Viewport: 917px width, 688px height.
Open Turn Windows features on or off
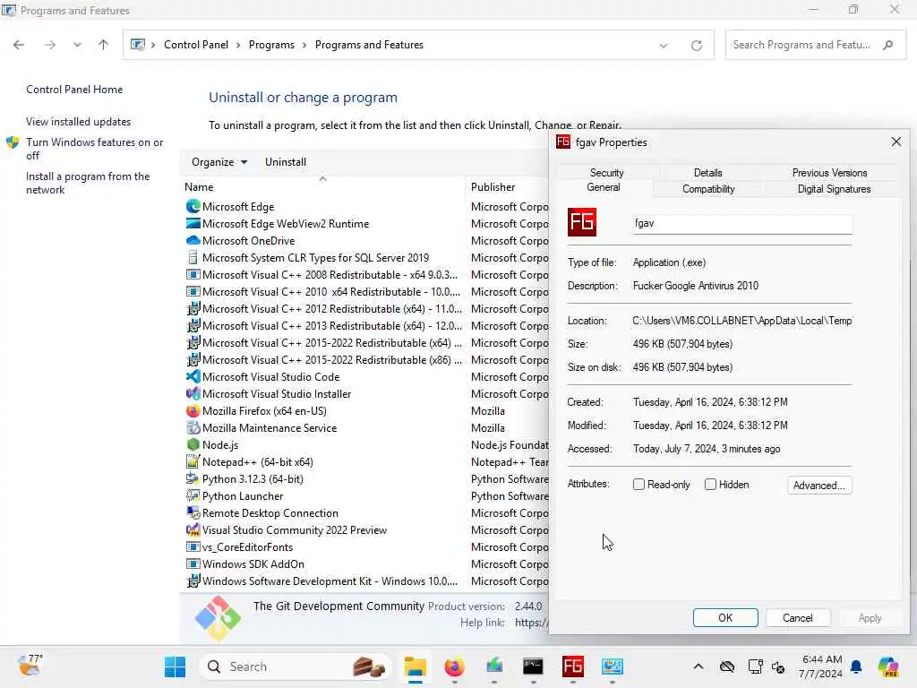[95, 149]
